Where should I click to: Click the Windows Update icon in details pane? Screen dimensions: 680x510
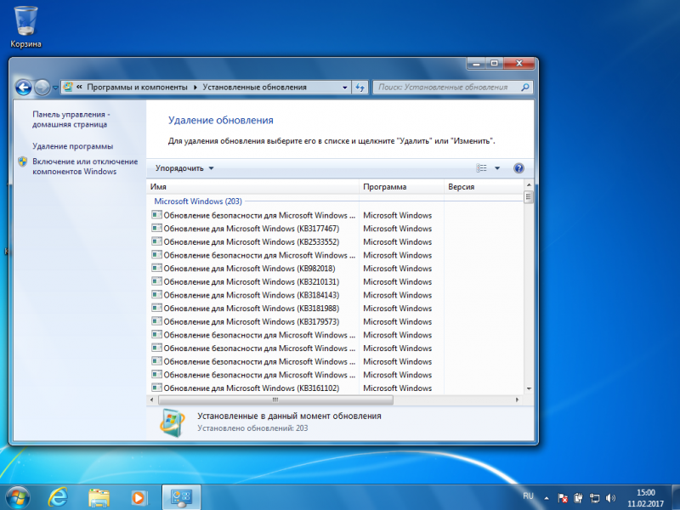tap(173, 422)
